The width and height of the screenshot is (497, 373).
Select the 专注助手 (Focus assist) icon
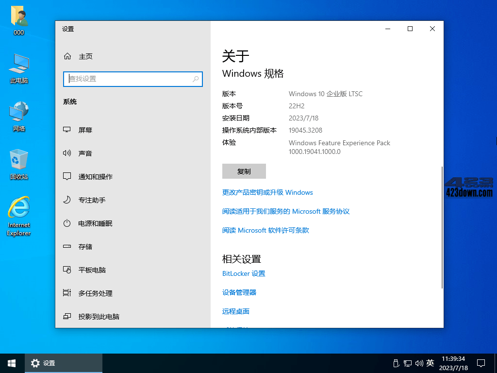(x=67, y=200)
